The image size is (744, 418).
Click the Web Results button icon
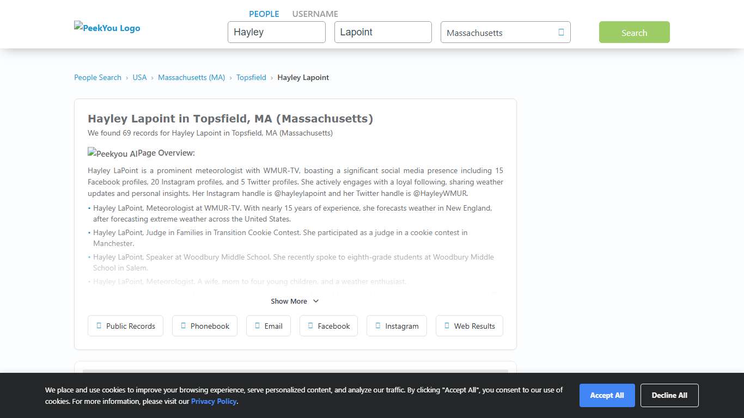pyautogui.click(x=447, y=325)
